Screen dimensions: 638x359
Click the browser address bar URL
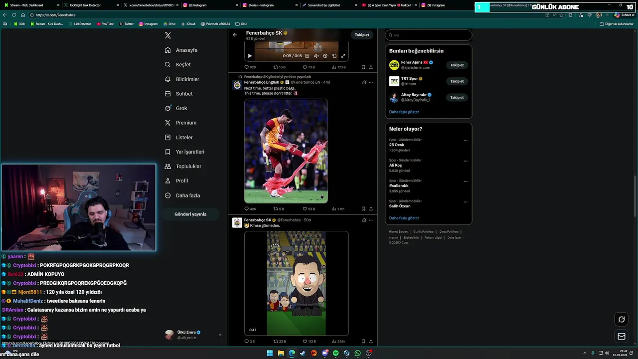55,15
